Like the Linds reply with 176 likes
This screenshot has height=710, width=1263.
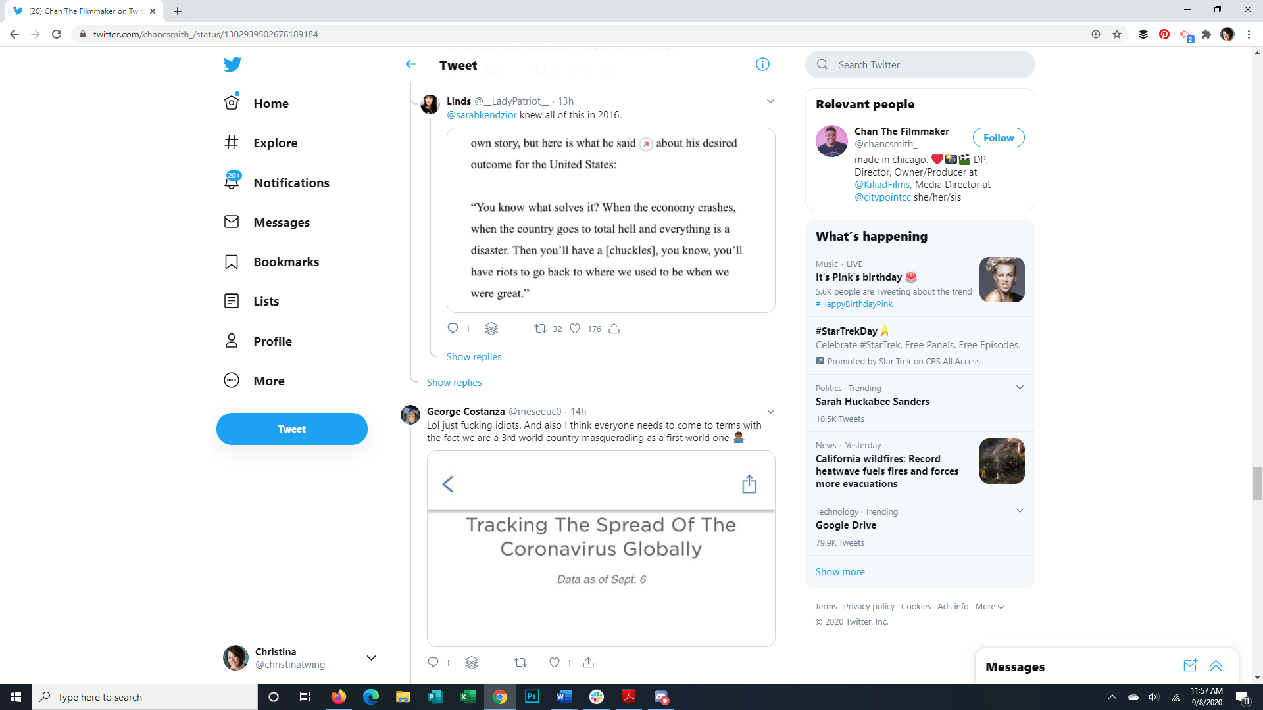tap(575, 329)
